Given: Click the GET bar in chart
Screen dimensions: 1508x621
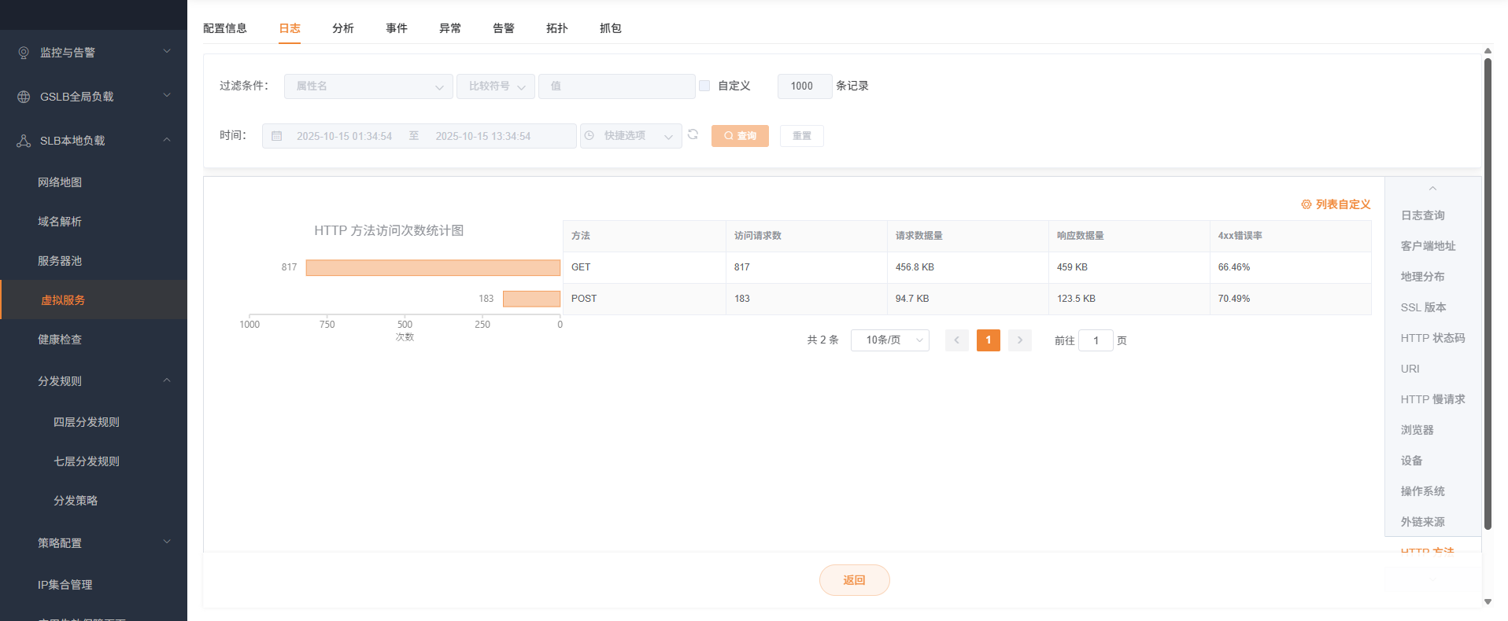Looking at the screenshot, I should click(433, 268).
